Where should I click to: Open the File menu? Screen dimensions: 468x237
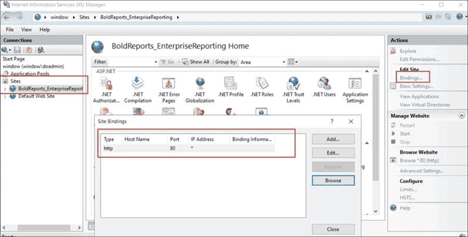coord(10,30)
